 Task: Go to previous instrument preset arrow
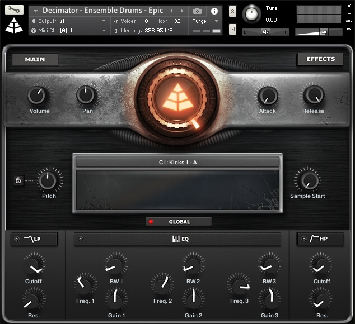171,11
